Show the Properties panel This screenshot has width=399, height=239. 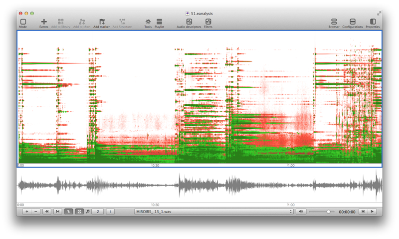click(x=373, y=21)
